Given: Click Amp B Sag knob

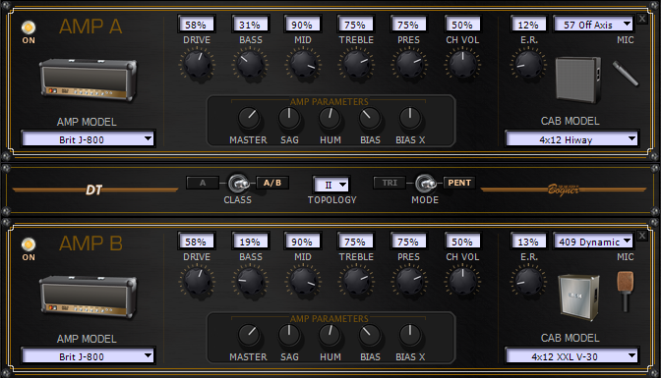Looking at the screenshot, I should (289, 336).
